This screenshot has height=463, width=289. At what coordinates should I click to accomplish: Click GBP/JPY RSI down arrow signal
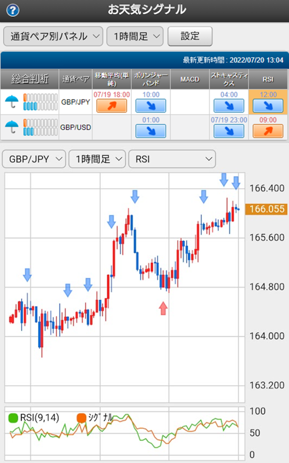point(268,106)
